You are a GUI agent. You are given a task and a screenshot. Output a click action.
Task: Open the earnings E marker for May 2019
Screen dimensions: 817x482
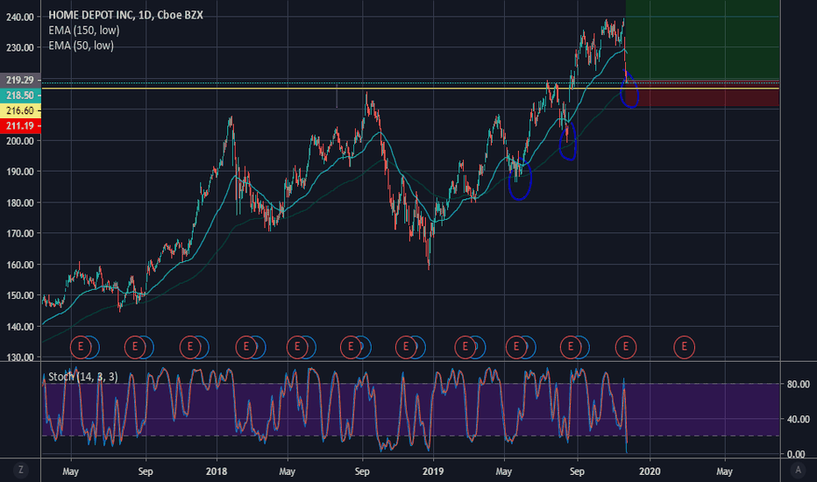(x=516, y=346)
